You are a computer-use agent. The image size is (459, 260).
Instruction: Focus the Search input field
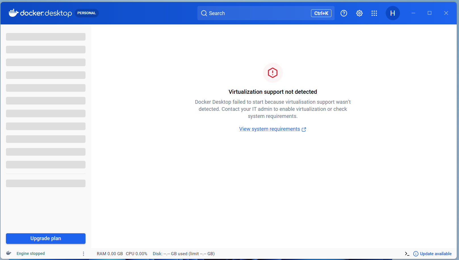[x=266, y=13]
